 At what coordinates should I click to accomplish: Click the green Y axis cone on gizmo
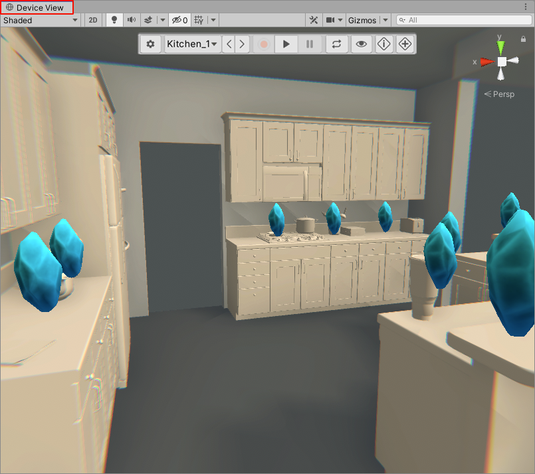[501, 46]
